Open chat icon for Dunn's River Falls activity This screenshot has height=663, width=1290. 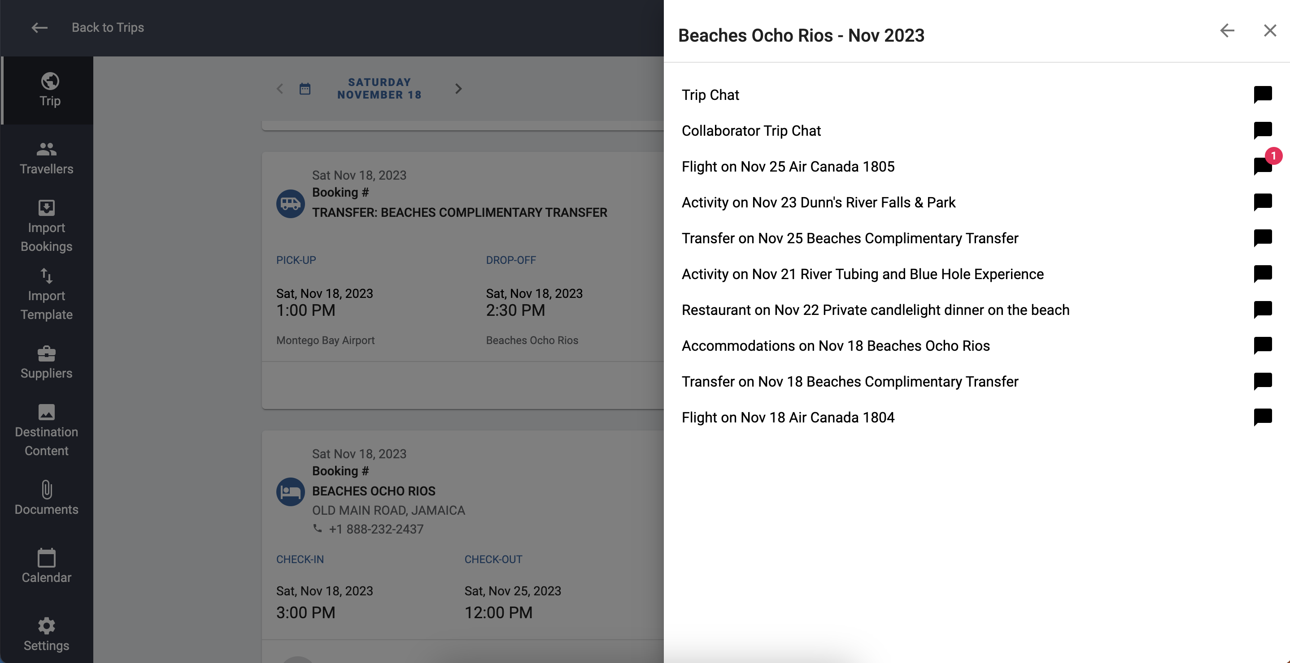point(1263,202)
